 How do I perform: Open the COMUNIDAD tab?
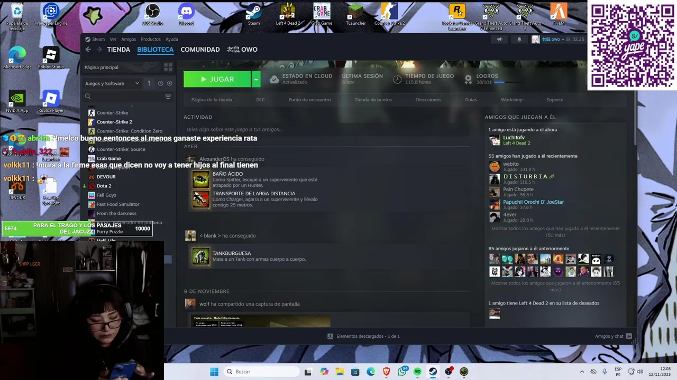point(200,50)
